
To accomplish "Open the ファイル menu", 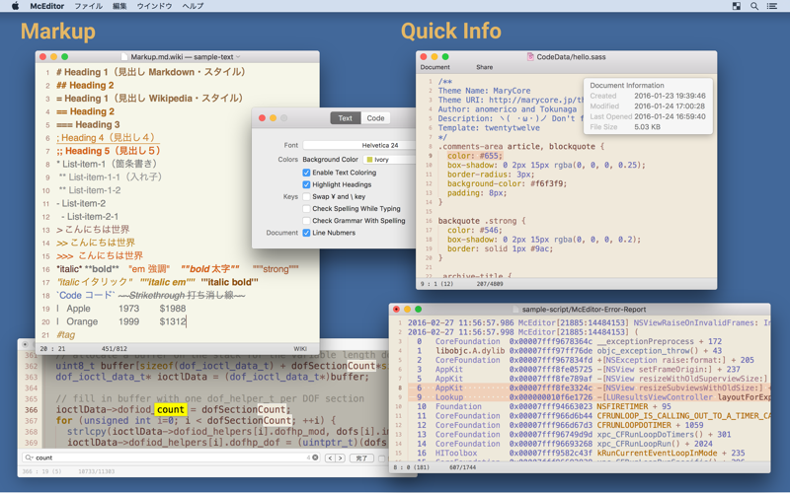I will point(88,6).
